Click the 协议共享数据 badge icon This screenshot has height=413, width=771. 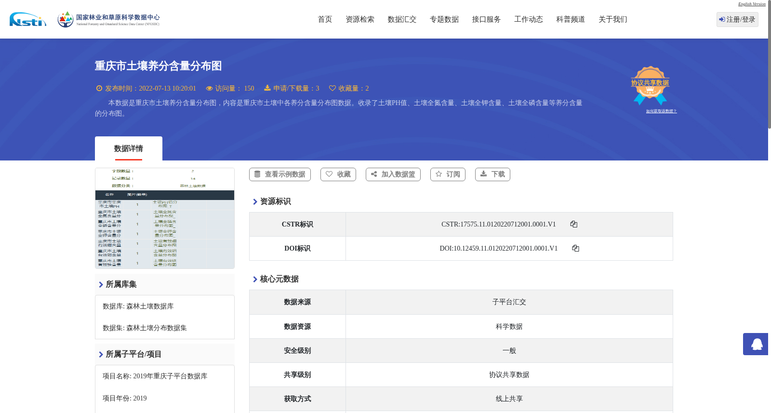(x=650, y=86)
